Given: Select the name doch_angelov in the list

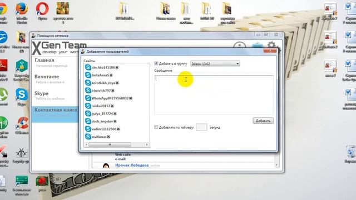Looking at the screenshot, I should pyautogui.click(x=102, y=122).
